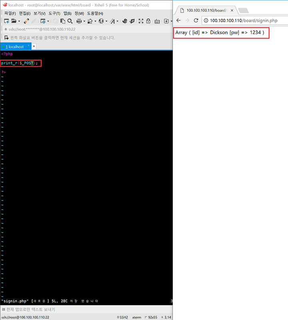Click the New Session icon in Xshell toolbar
Screen dimensions: 288x320
tap(6, 21)
